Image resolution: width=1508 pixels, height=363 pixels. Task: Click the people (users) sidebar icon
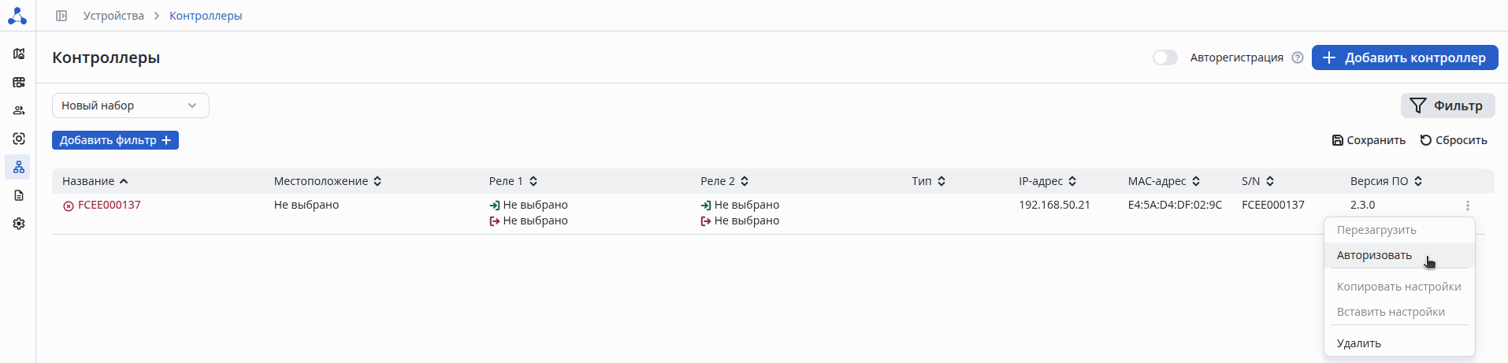click(x=19, y=110)
